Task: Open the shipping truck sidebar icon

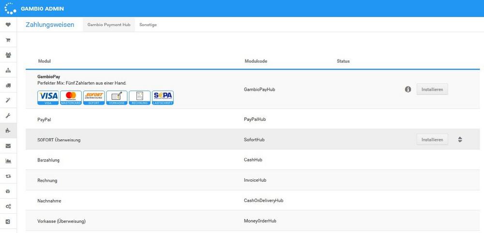Action: 8,86
